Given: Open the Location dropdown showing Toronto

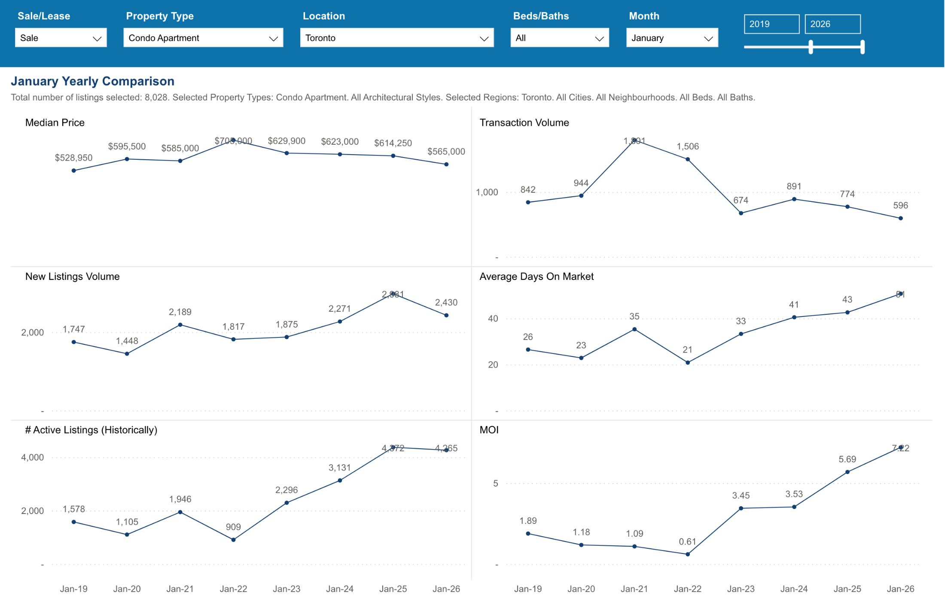Looking at the screenshot, I should [396, 38].
